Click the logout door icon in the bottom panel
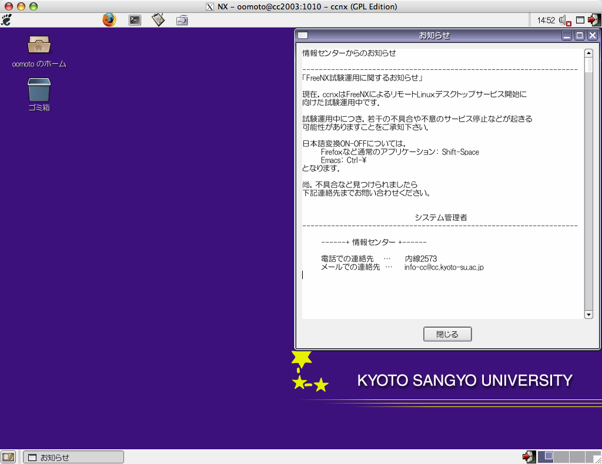Image resolution: width=602 pixels, height=464 pixels. [x=529, y=457]
